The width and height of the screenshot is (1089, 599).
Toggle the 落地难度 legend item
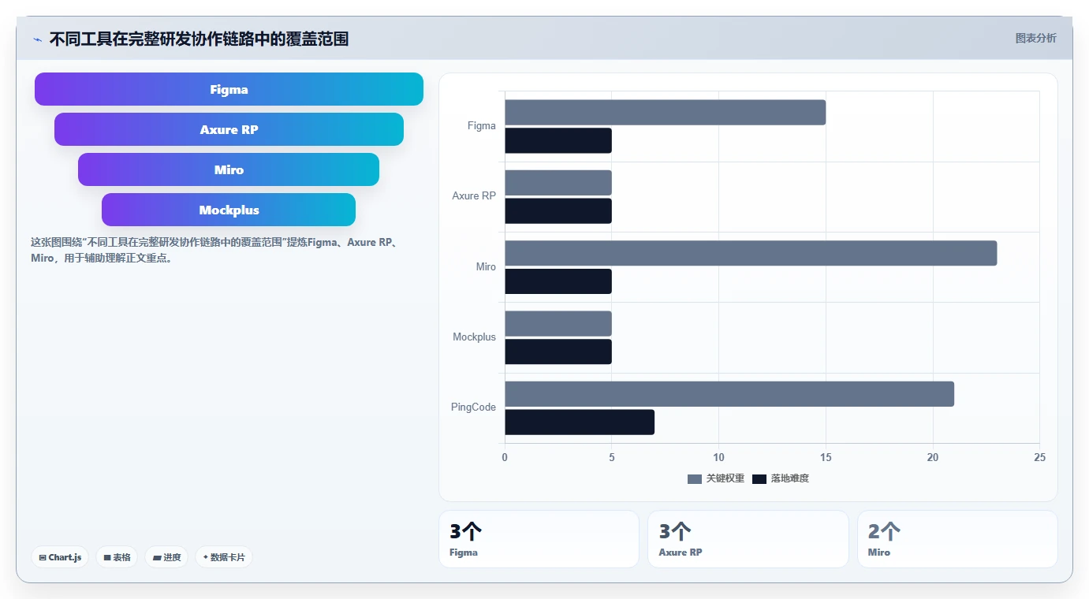780,478
